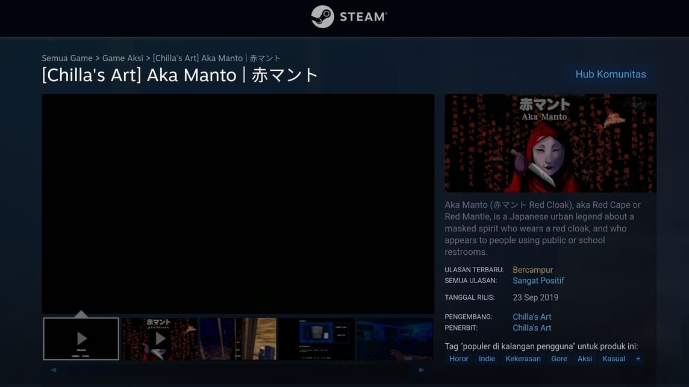Select the Indie tag
The height and width of the screenshot is (387, 689).
[x=487, y=359]
